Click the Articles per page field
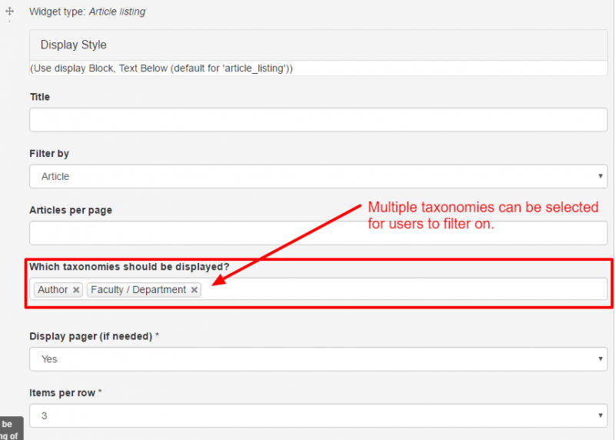 click(318, 233)
